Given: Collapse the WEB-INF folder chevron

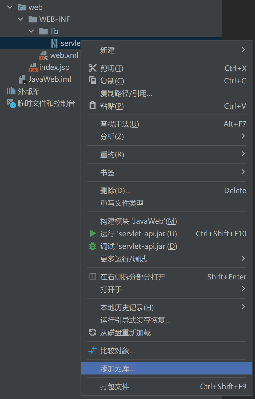Looking at the screenshot, I should pyautogui.click(x=21, y=19).
